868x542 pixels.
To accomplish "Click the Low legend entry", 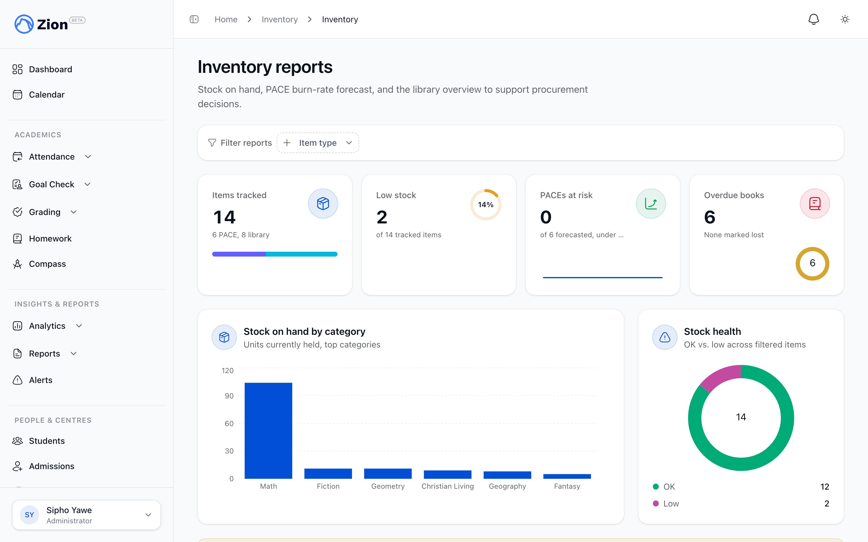I will point(741,503).
